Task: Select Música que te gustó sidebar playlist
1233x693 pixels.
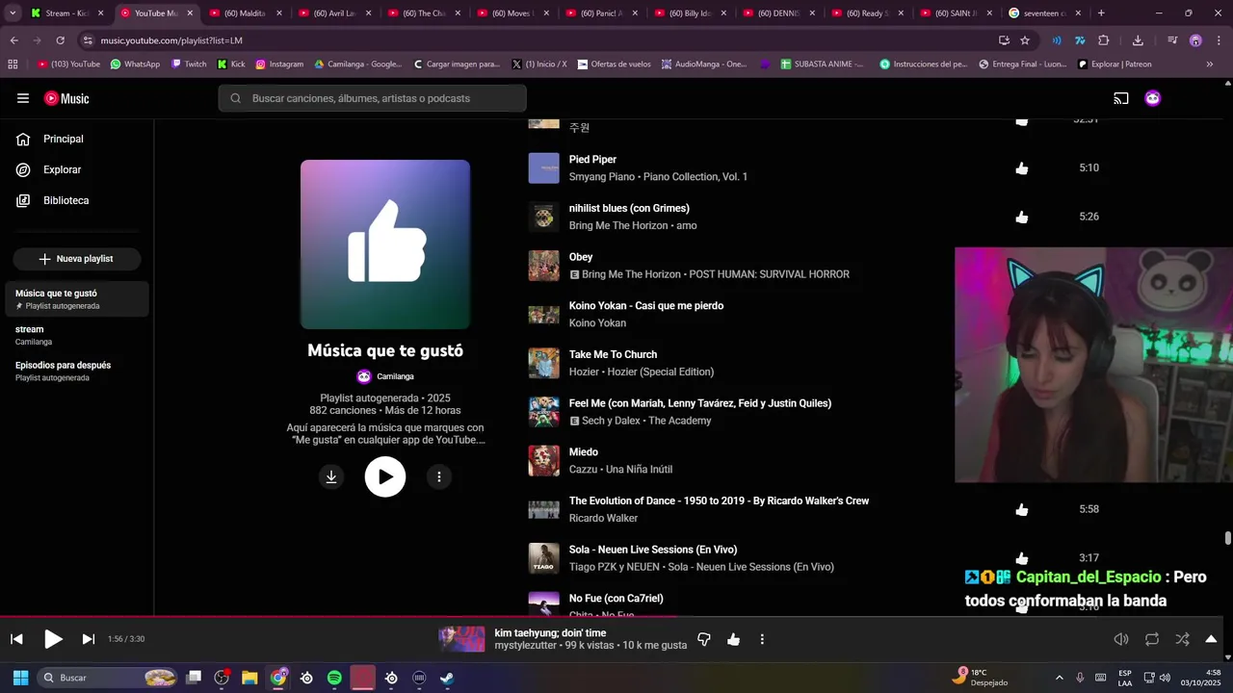Action: (x=77, y=299)
